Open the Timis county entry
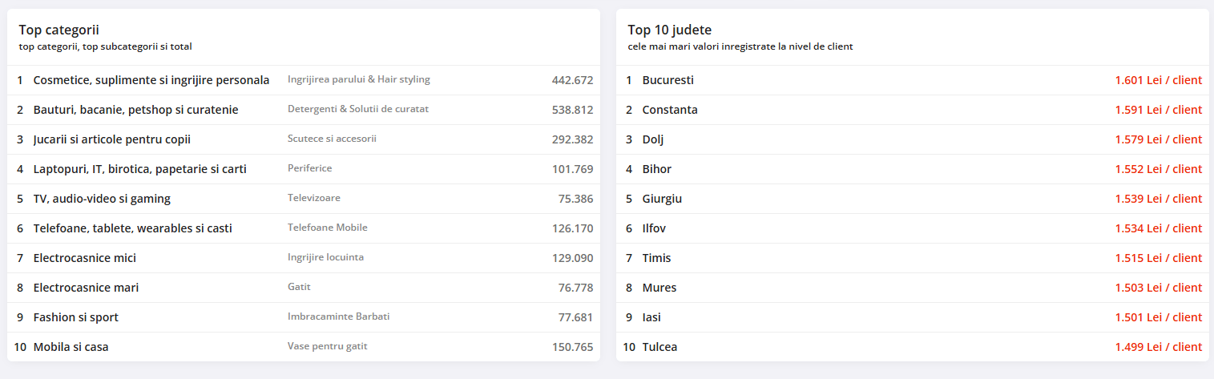 tap(656, 258)
